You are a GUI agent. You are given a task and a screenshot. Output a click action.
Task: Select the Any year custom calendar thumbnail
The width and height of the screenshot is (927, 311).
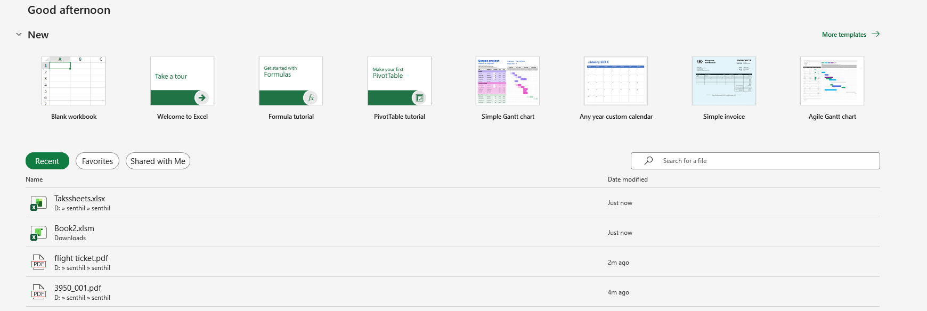pyautogui.click(x=616, y=81)
